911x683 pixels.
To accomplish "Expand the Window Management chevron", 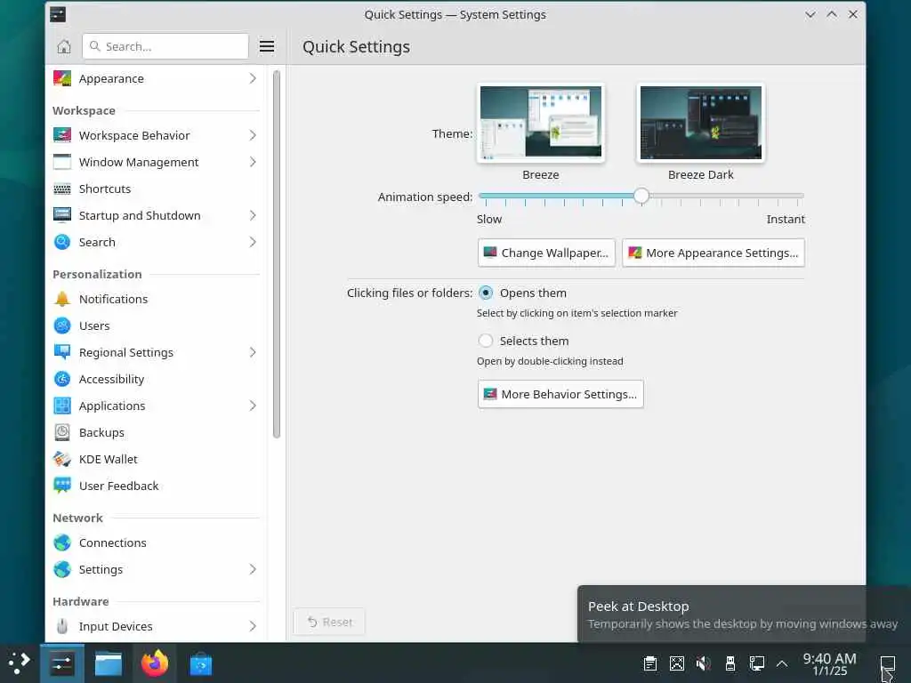I will [x=253, y=162].
